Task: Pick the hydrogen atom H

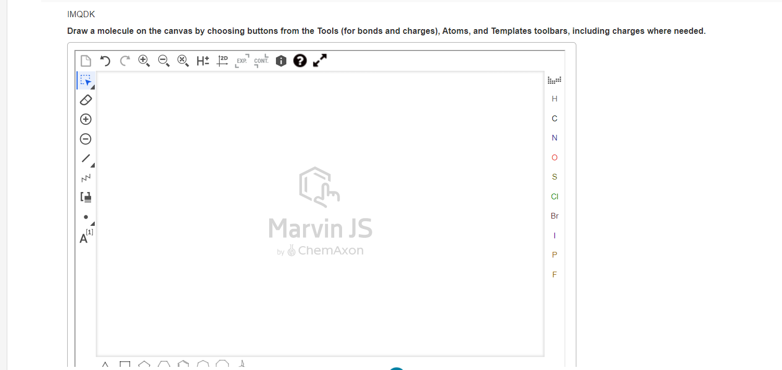Action: pos(554,99)
